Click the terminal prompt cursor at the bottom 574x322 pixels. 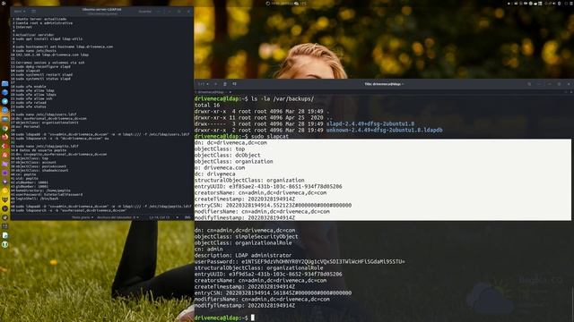253,318
